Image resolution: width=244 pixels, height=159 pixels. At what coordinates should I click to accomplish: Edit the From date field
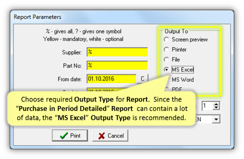(x=111, y=79)
